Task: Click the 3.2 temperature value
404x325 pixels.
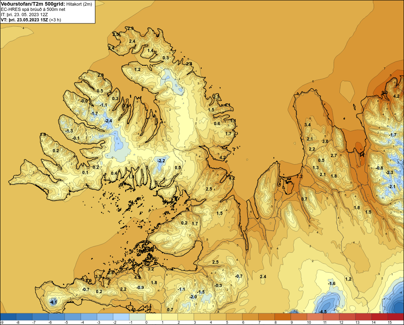Action: (151, 269)
